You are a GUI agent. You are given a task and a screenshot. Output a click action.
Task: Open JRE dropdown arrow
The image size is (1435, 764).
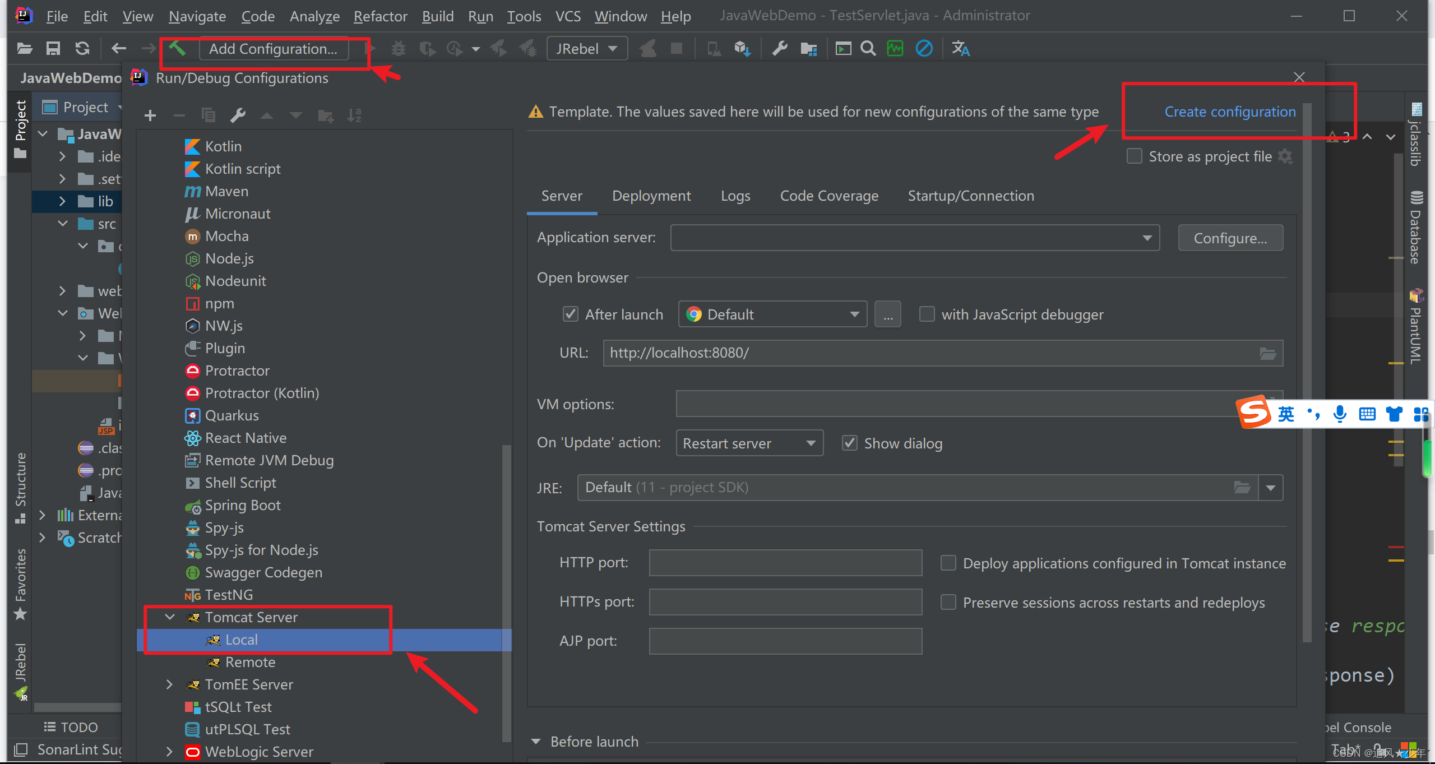(1271, 487)
